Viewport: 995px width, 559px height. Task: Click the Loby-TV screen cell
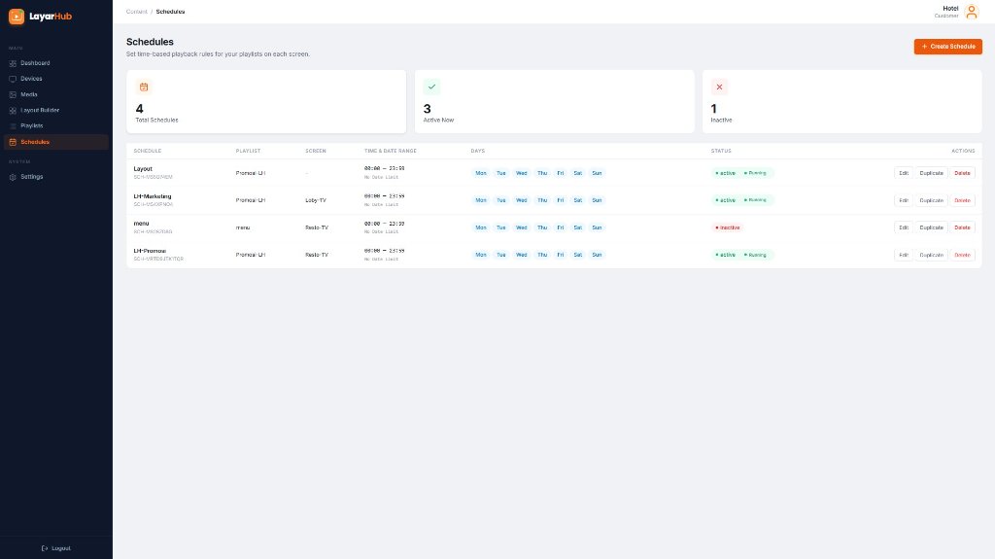pyautogui.click(x=316, y=200)
